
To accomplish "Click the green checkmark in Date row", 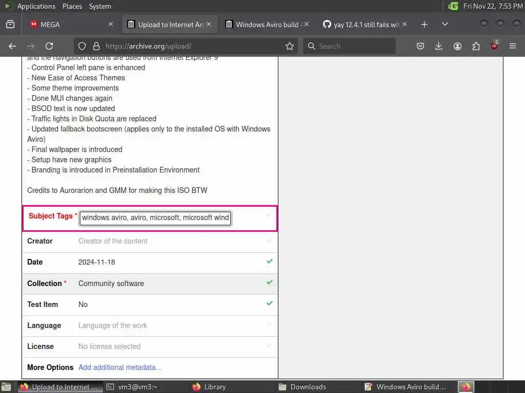I will [x=270, y=261].
